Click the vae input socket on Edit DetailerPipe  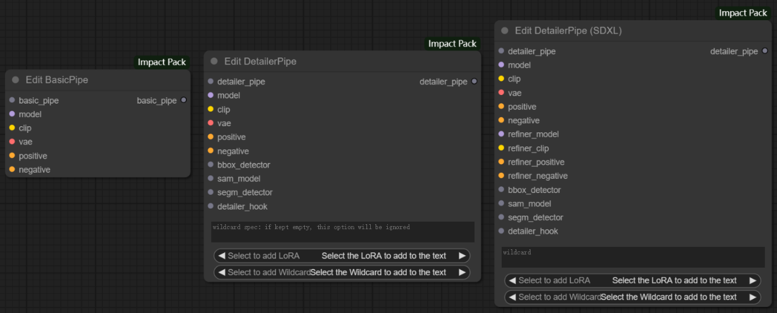(210, 123)
